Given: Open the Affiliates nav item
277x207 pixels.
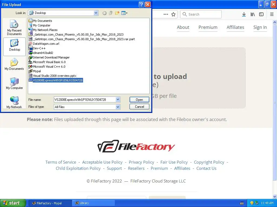Looking at the screenshot, I should click(235, 27).
